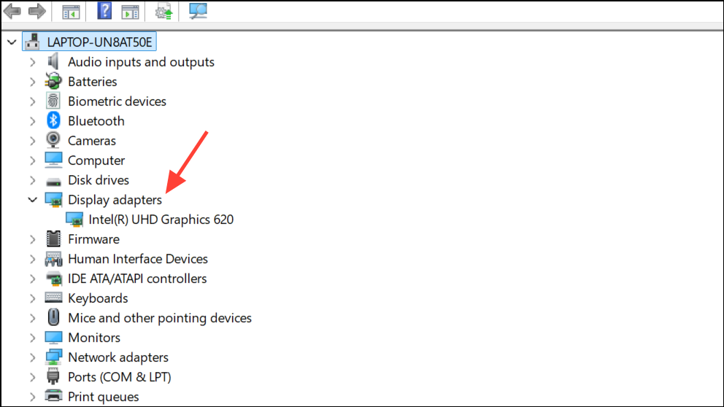Select the Bluetooth icon in tree
Image resolution: width=724 pixels, height=407 pixels.
click(x=53, y=121)
